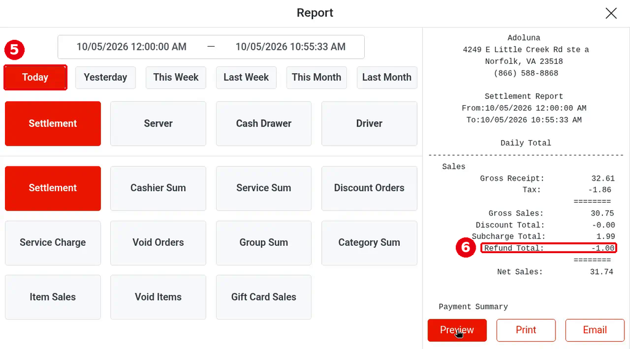Click the Refund Total line in receipt
The width and height of the screenshot is (630, 349).
549,248
